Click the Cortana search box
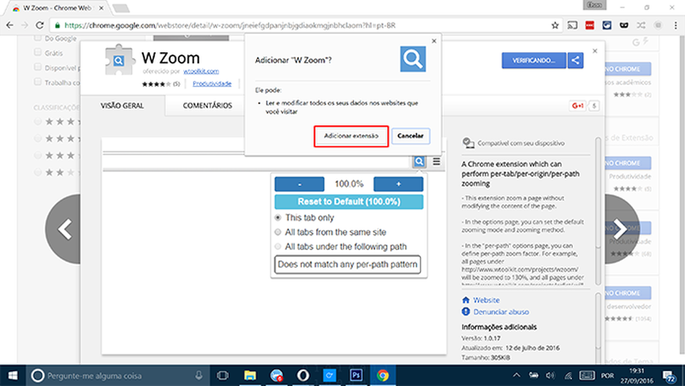 pyautogui.click(x=118, y=376)
